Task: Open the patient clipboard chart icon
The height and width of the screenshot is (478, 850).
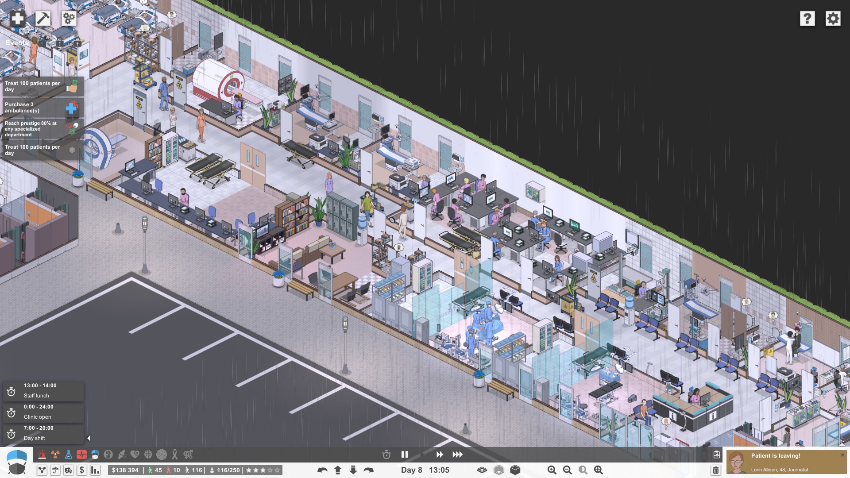Action: click(716, 455)
